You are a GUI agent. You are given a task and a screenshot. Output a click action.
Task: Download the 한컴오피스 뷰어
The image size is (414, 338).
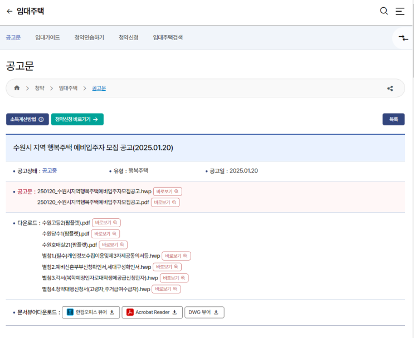(x=91, y=312)
